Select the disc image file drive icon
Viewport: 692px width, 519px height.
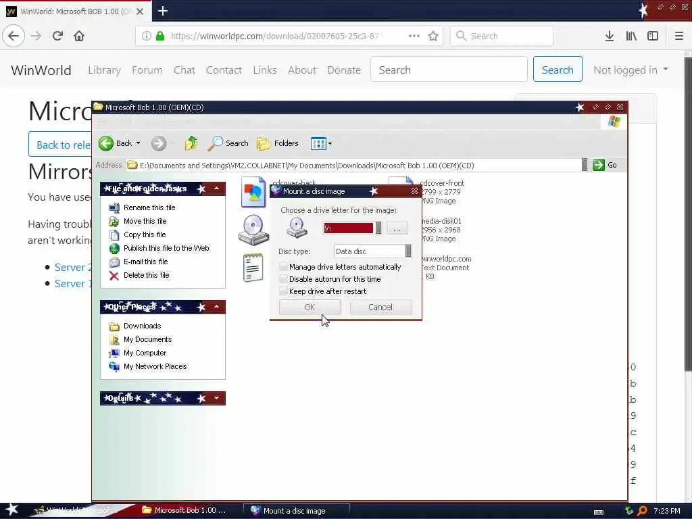253,230
